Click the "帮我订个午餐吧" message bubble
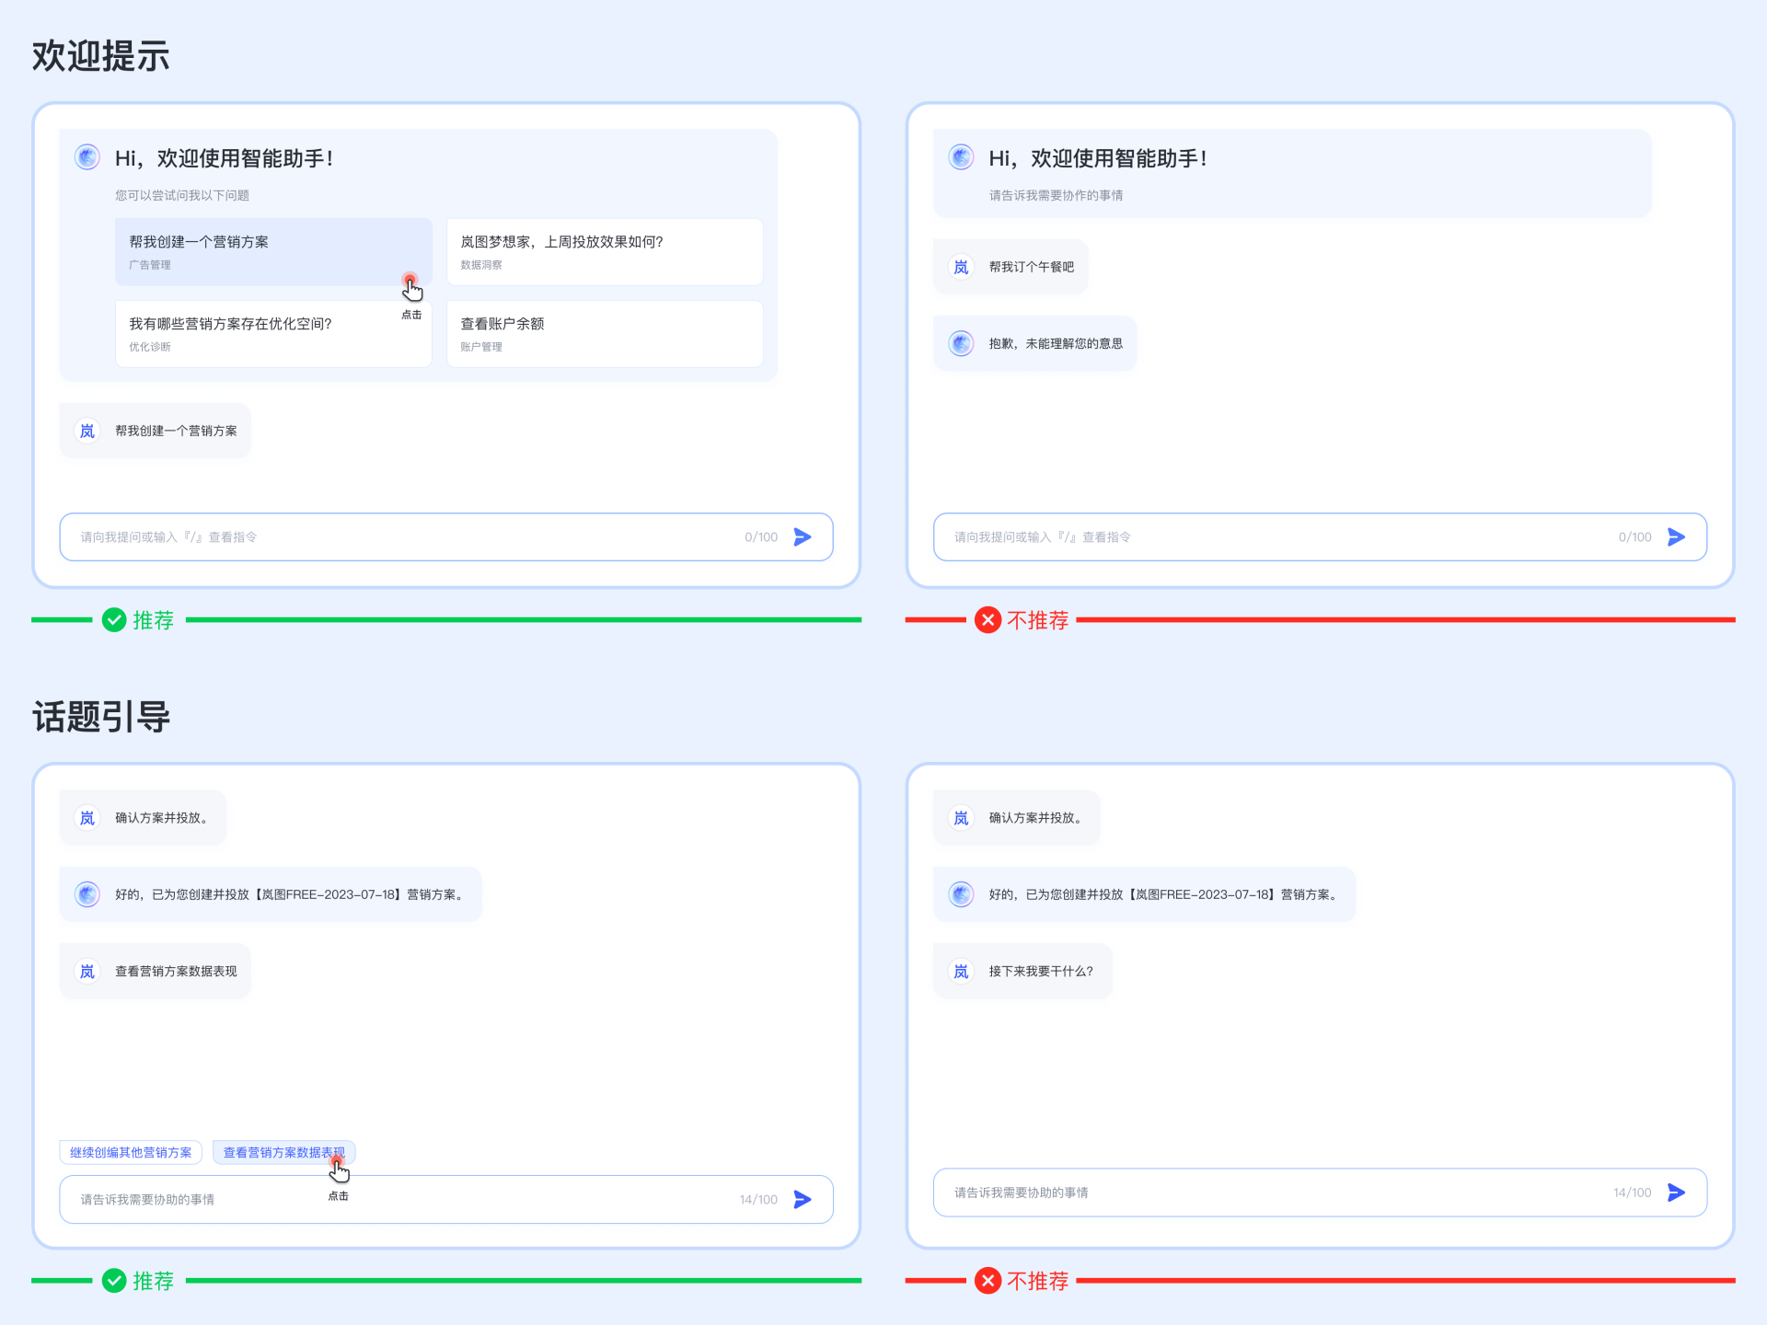 click(1031, 267)
